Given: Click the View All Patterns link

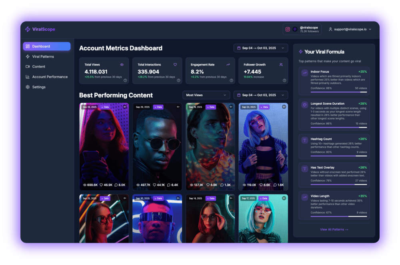Looking at the screenshot, I should pyautogui.click(x=334, y=229).
